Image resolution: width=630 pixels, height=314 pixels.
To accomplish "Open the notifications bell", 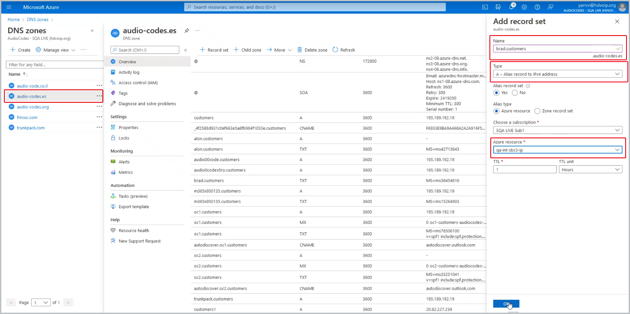I will pyautogui.click(x=512, y=7).
